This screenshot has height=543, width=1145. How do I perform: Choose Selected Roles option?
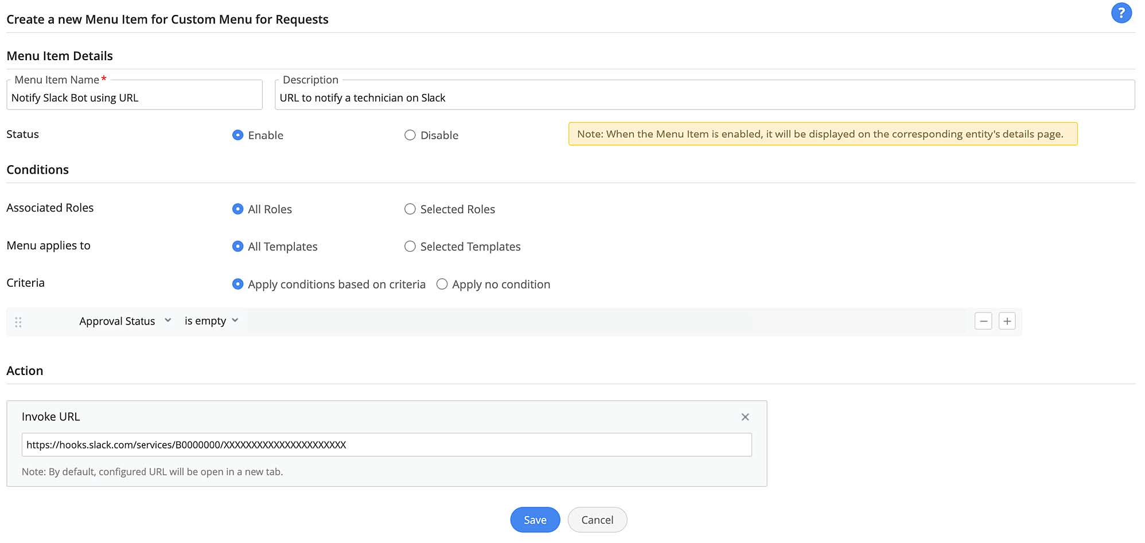tap(410, 209)
